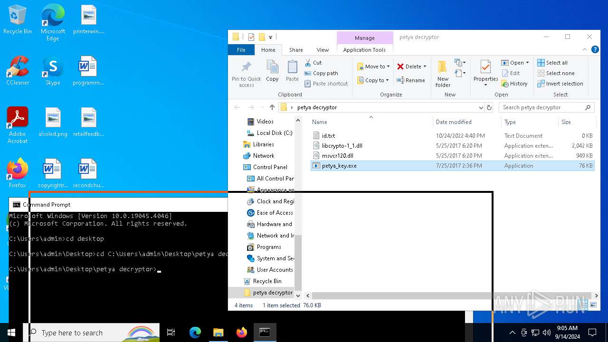This screenshot has height=342, width=608.
Task: Open Skype desktop shortcut
Action: (x=53, y=71)
